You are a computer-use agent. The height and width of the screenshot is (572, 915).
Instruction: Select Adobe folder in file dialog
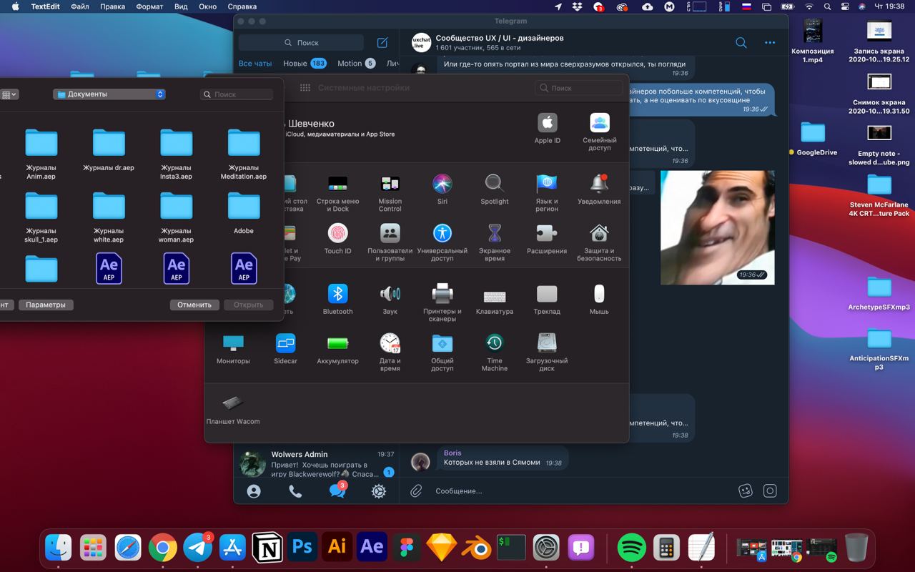coord(244,212)
